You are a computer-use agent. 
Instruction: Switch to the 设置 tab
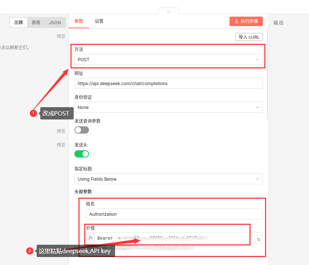99,21
